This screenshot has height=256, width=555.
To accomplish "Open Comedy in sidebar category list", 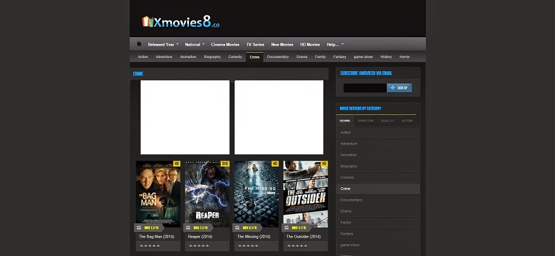I will [x=378, y=177].
